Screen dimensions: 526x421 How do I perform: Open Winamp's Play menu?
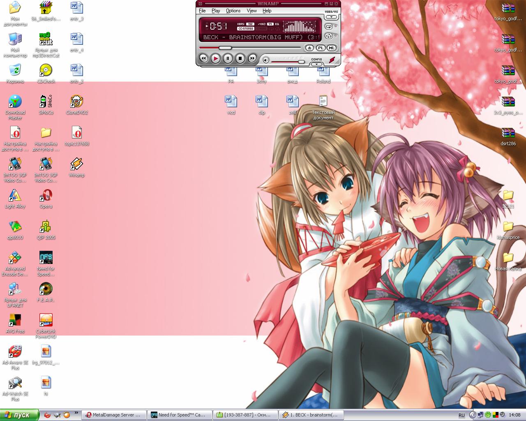click(x=216, y=11)
